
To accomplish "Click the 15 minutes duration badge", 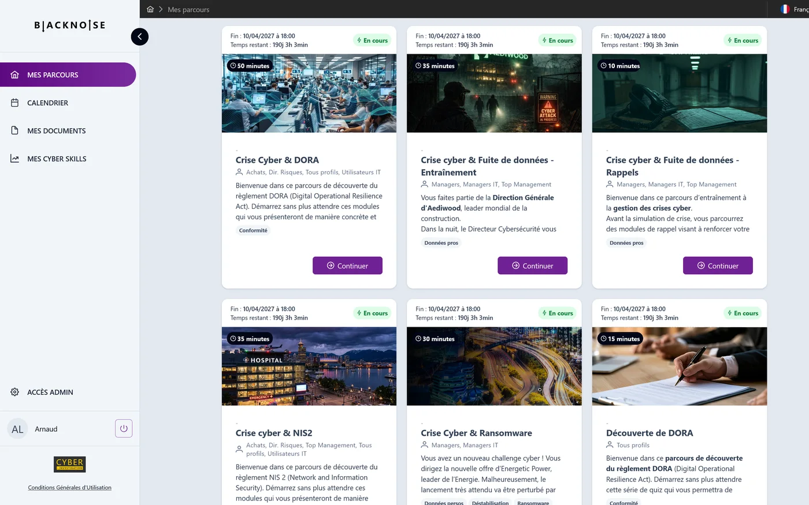I will [x=620, y=339].
